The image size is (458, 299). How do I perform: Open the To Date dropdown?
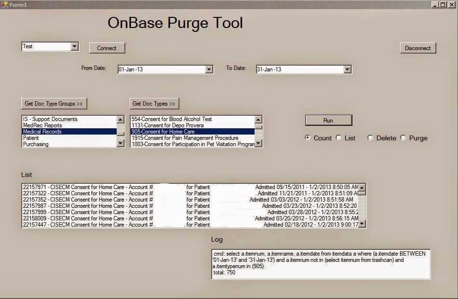346,69
